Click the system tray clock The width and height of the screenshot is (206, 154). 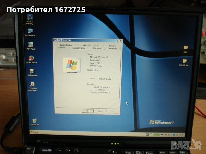[x=181, y=135]
